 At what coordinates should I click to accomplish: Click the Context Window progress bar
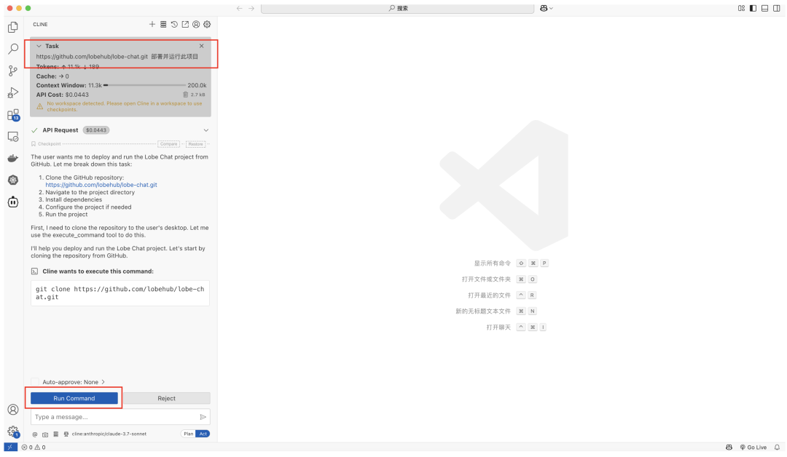click(144, 85)
